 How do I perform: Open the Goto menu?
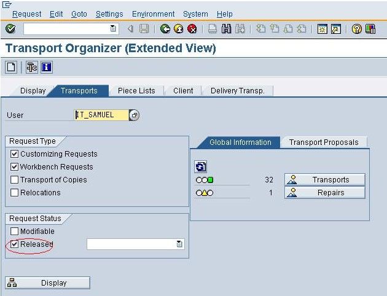[x=79, y=14]
